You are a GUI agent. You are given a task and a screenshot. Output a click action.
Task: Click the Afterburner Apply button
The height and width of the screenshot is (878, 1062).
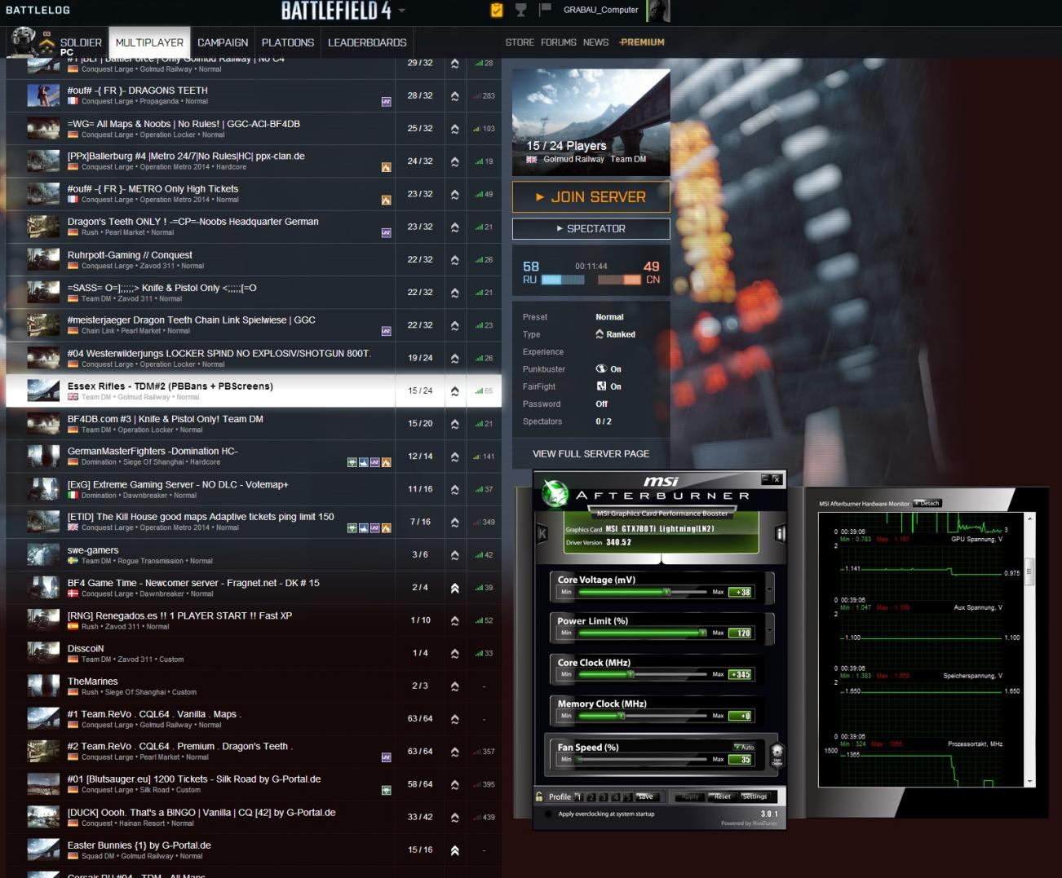[690, 796]
